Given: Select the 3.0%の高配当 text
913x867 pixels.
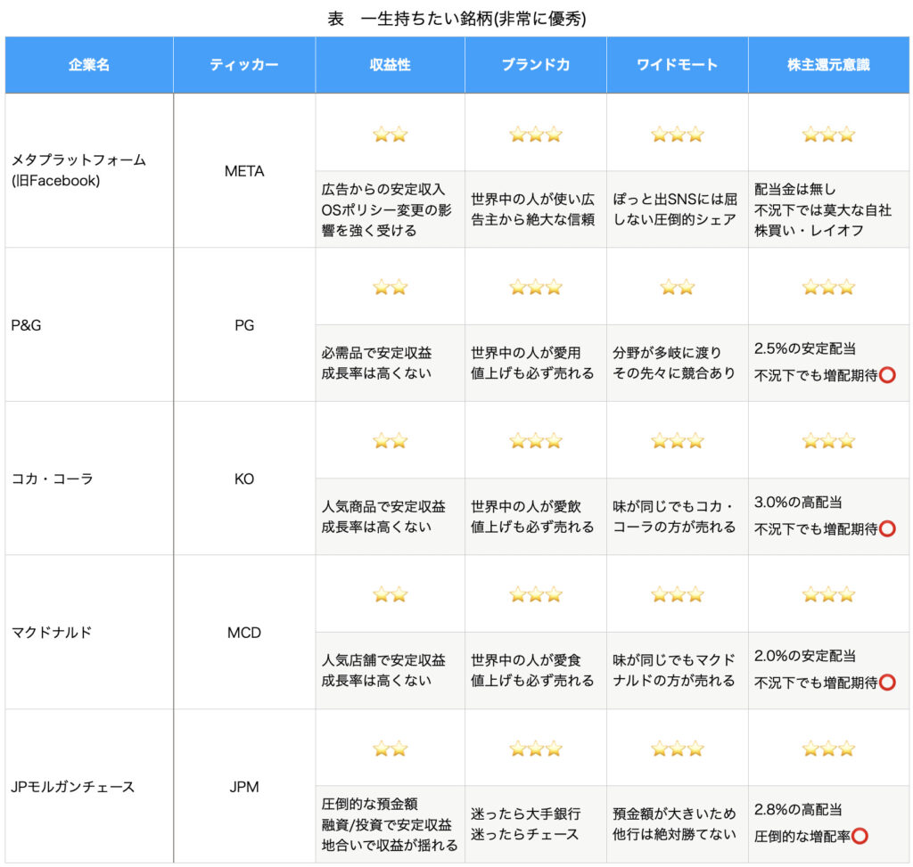Looking at the screenshot, I should coord(798,503).
